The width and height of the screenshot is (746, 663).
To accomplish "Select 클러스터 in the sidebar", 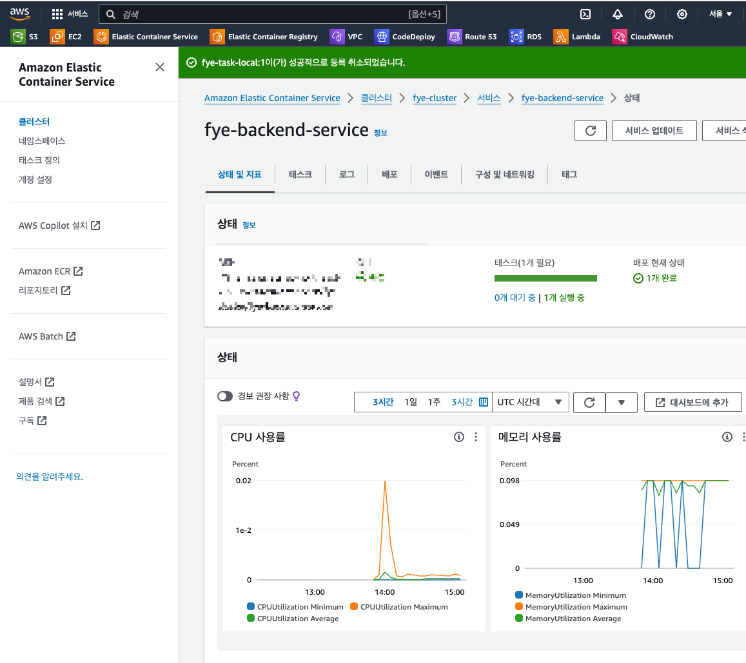I will coord(34,122).
